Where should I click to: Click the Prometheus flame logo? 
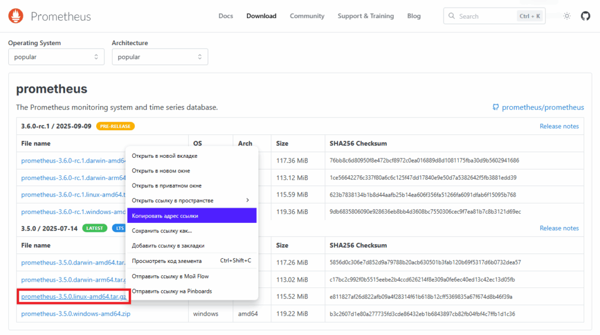tap(16, 16)
